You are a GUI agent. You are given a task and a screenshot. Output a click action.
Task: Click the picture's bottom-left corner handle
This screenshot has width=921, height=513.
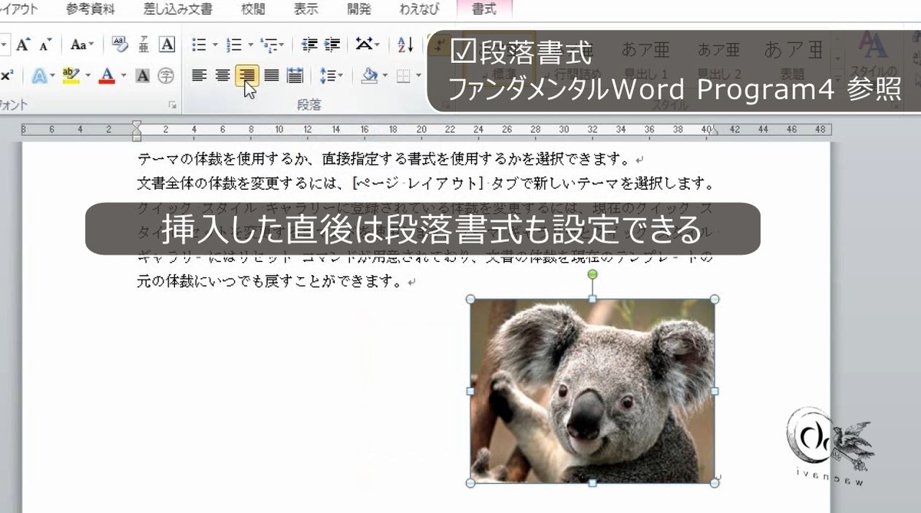tap(470, 483)
